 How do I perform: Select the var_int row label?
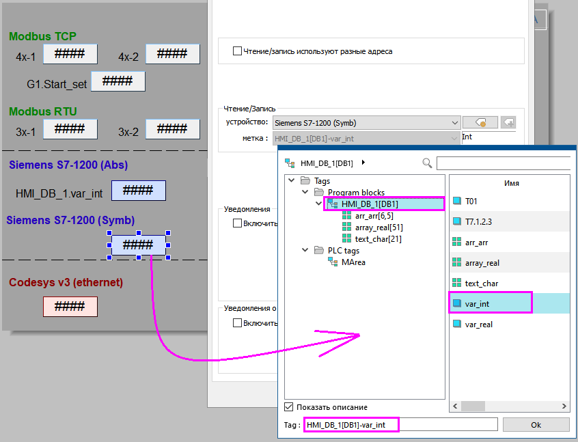coord(477,304)
